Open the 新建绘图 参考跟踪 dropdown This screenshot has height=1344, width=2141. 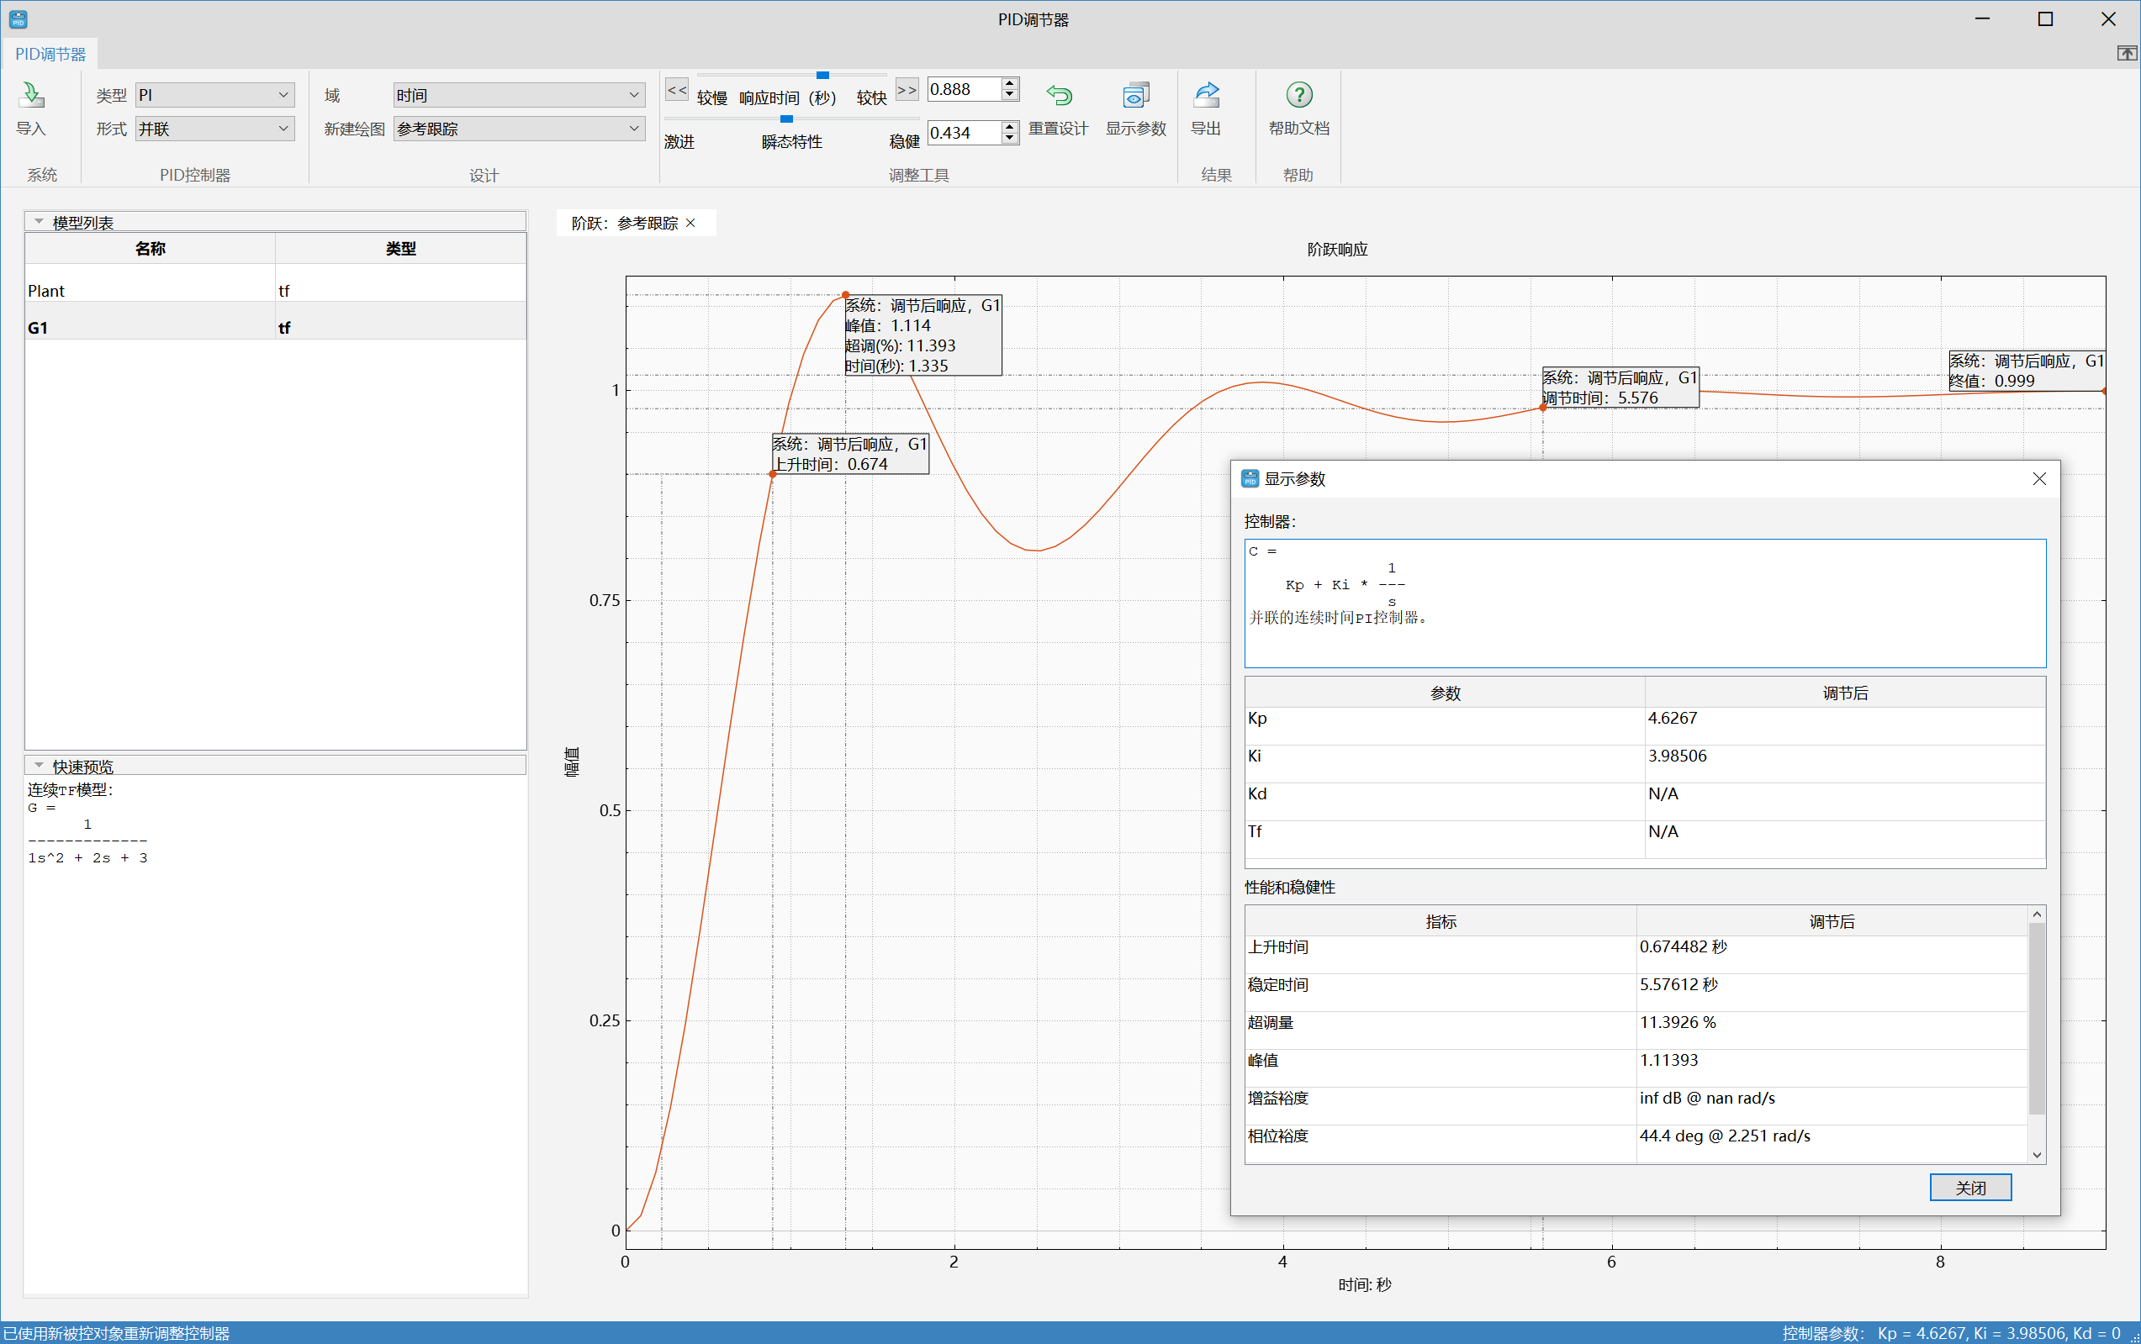coord(518,129)
